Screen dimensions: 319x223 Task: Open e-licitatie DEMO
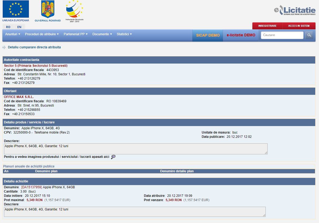click(x=241, y=35)
